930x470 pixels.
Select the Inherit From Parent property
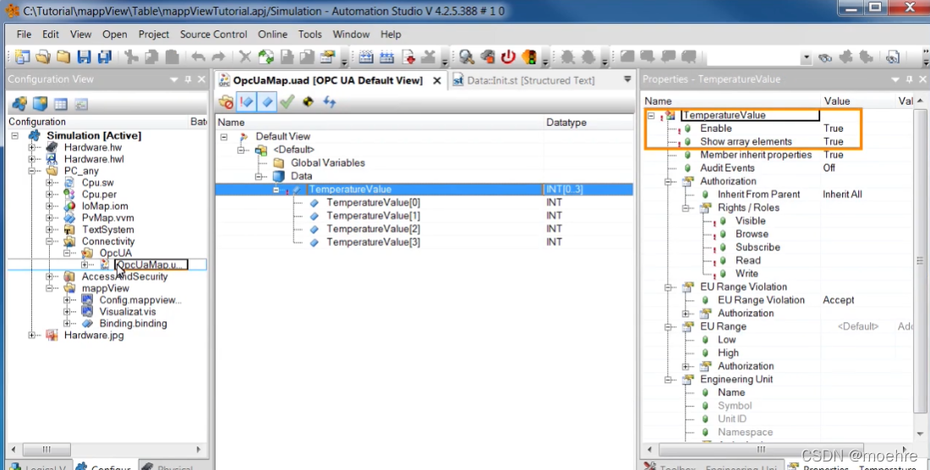pyautogui.click(x=758, y=194)
